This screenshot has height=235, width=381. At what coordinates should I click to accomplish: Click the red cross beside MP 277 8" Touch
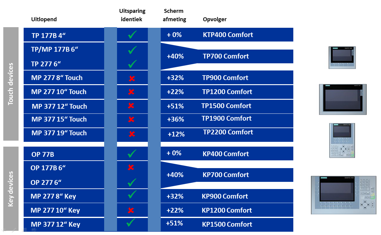(x=131, y=79)
